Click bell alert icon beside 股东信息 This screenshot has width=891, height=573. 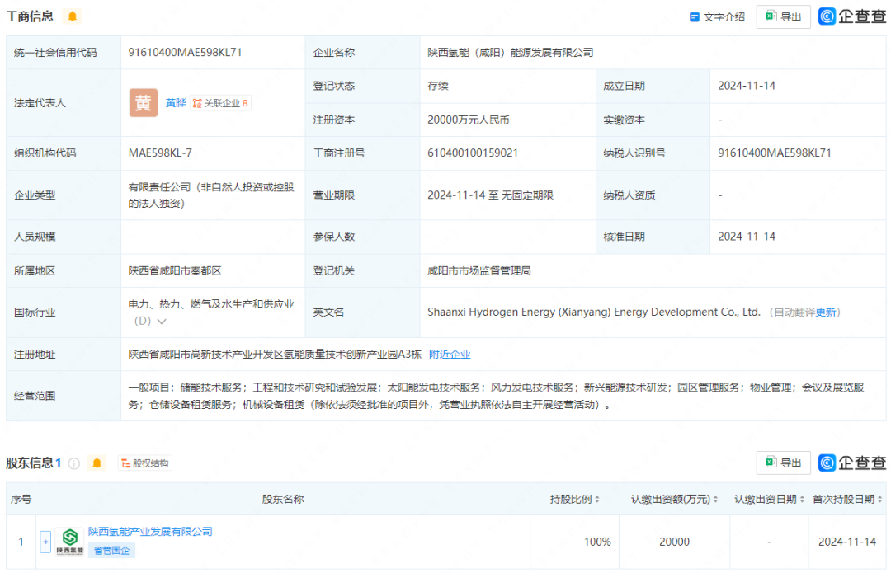pyautogui.click(x=97, y=463)
